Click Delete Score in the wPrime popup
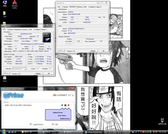 [65, 118]
